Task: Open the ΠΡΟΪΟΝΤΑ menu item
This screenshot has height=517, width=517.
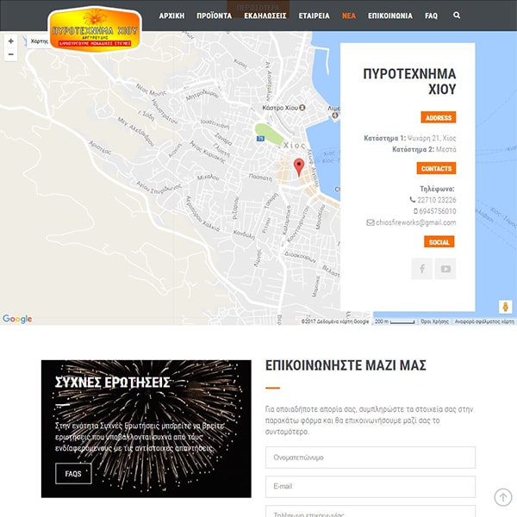Action: pos(214,16)
